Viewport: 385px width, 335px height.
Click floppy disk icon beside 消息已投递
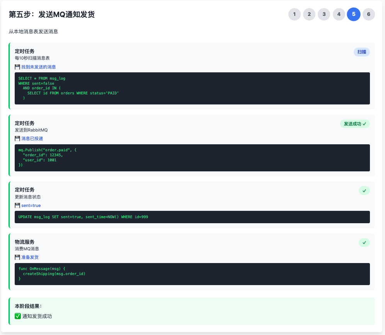click(x=17, y=138)
